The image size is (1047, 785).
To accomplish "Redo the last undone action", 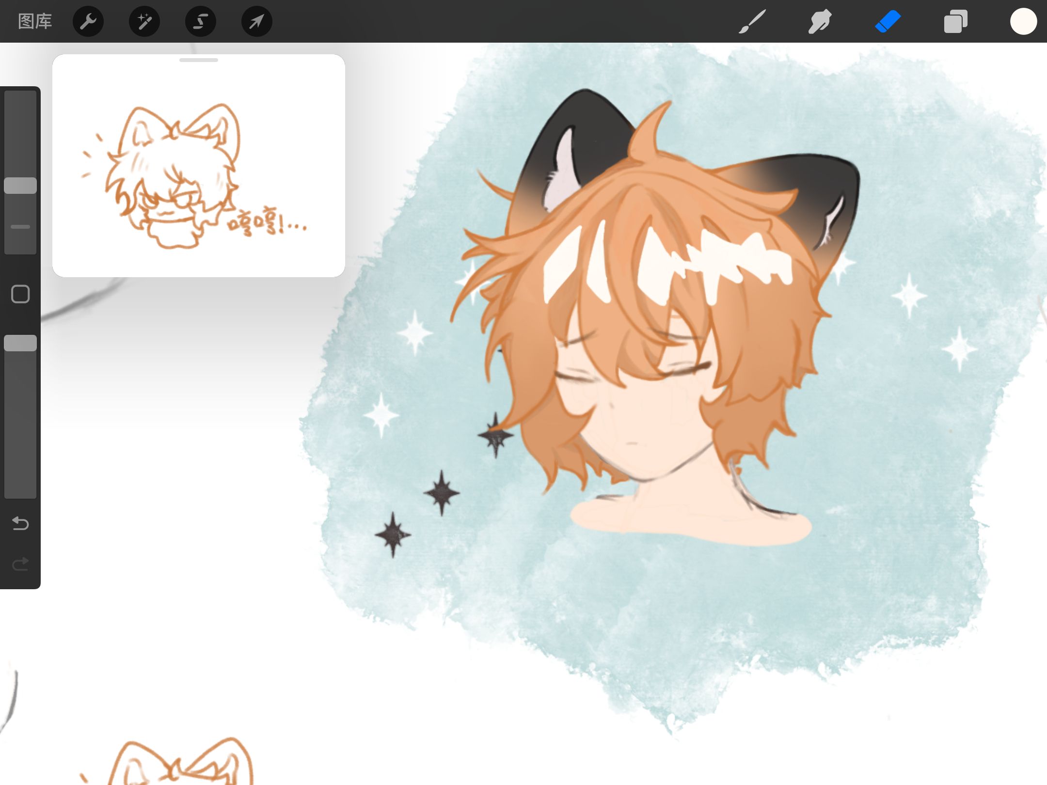I will click(x=20, y=564).
